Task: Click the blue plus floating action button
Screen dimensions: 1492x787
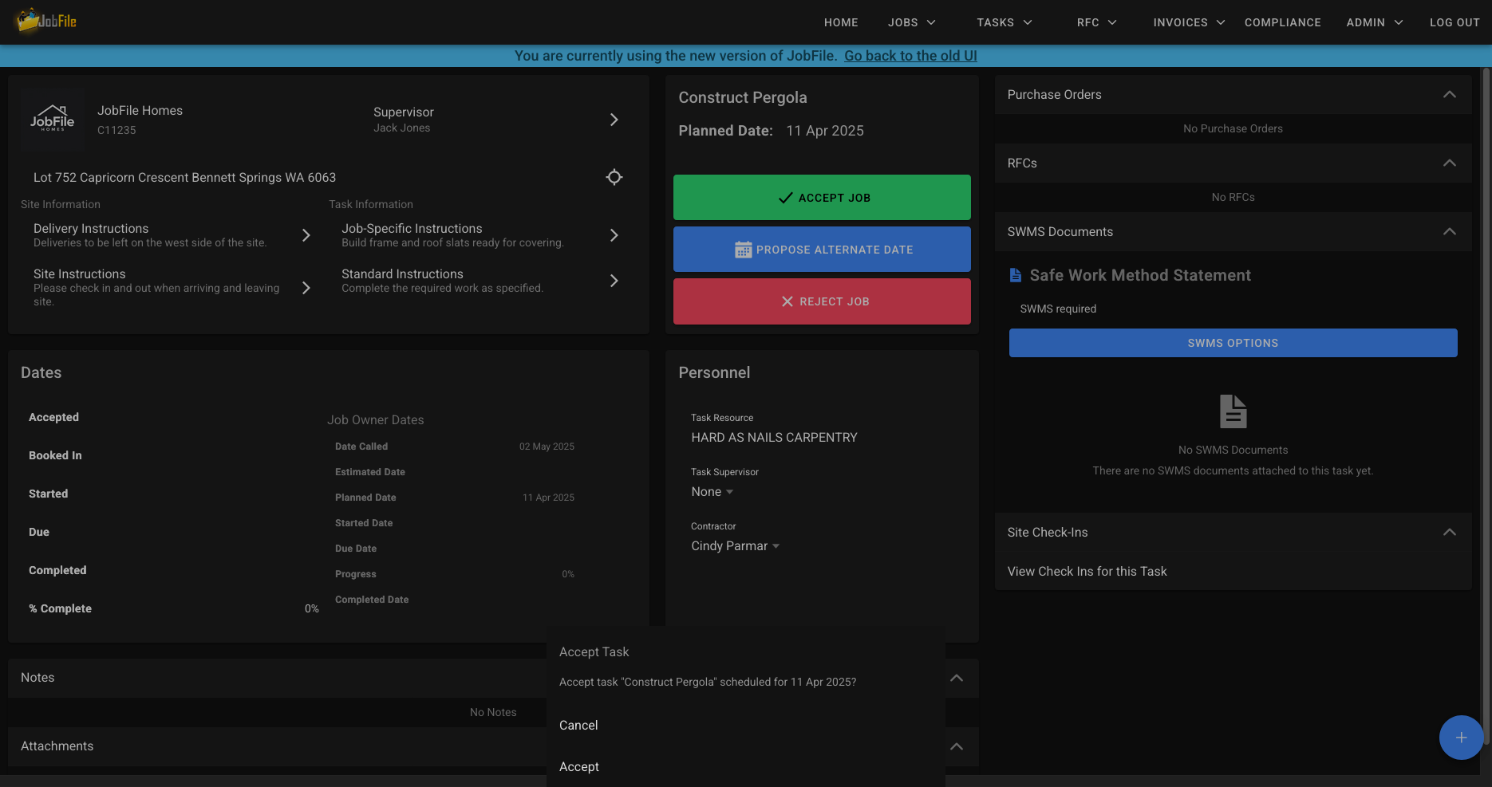Action: (x=1461, y=738)
